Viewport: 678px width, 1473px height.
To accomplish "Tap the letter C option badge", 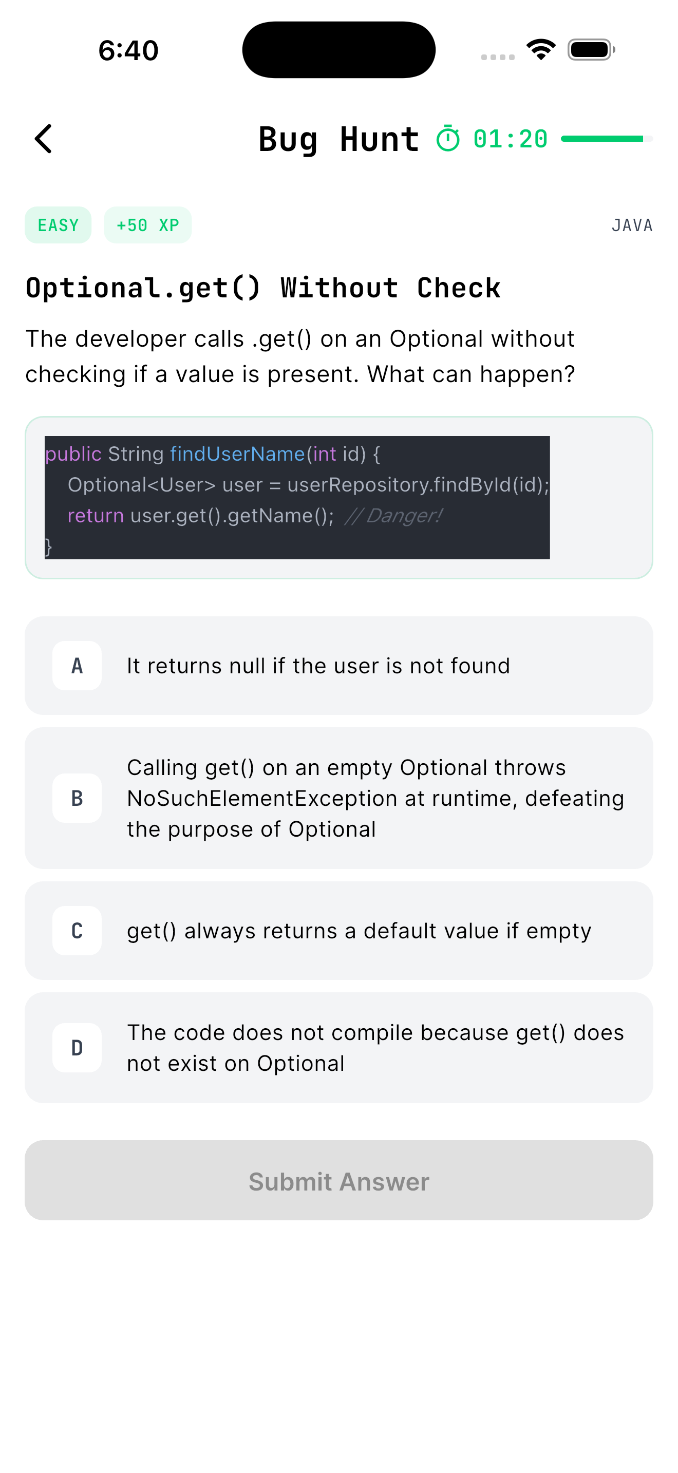I will point(77,931).
